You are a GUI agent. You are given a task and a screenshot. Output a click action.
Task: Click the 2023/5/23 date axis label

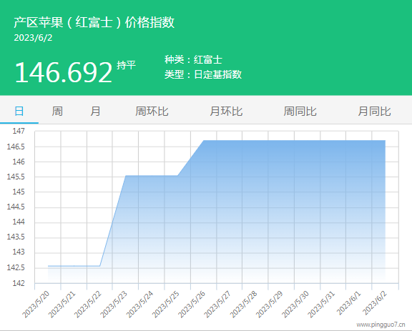pyautogui.click(x=114, y=305)
